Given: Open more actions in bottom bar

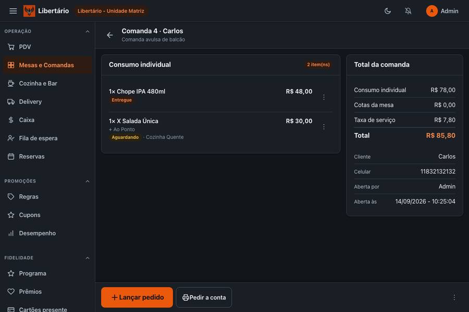Looking at the screenshot, I should (454, 297).
